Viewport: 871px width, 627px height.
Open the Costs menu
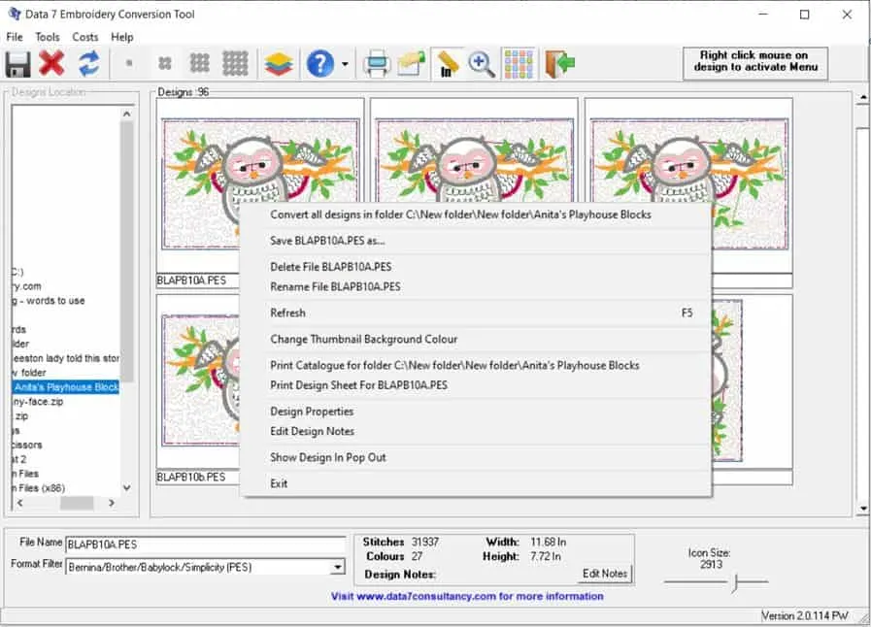pos(85,37)
